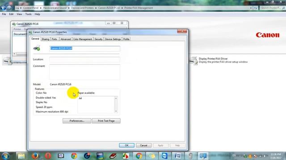Screen dimensions: 286x160
Task: Open the View menu
Action: pos(19,14)
